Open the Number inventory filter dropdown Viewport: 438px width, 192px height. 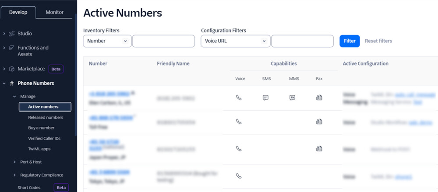tap(107, 41)
